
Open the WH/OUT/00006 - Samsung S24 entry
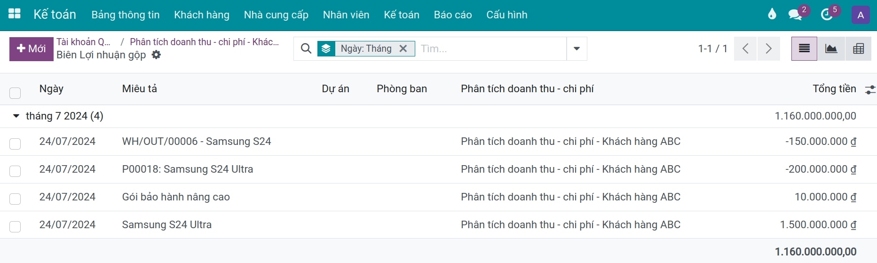pyautogui.click(x=197, y=142)
